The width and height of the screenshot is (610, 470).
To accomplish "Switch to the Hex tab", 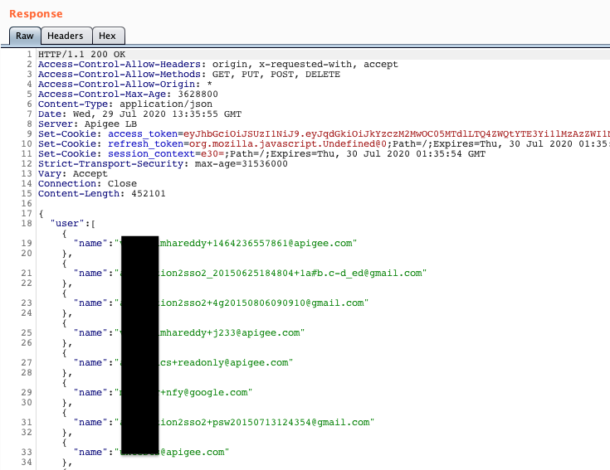I will coord(108,36).
